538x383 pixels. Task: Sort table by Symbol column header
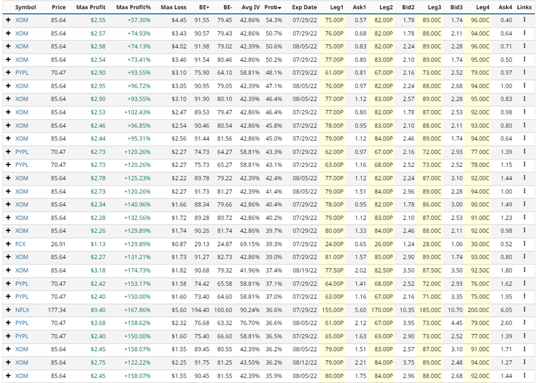point(26,7)
